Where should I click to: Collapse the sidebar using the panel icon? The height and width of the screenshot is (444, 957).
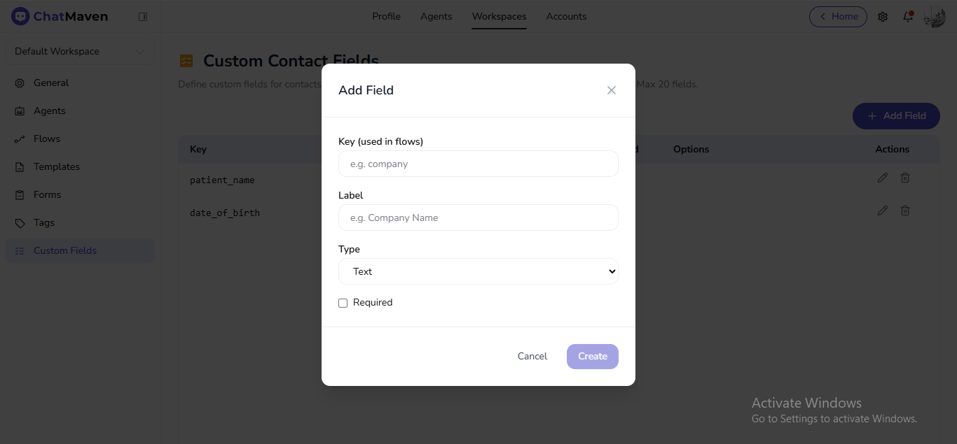(143, 15)
